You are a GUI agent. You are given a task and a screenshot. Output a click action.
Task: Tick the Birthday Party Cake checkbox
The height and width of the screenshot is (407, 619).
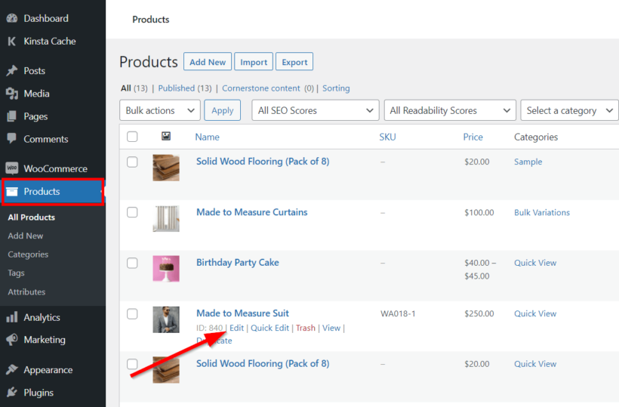point(132,263)
